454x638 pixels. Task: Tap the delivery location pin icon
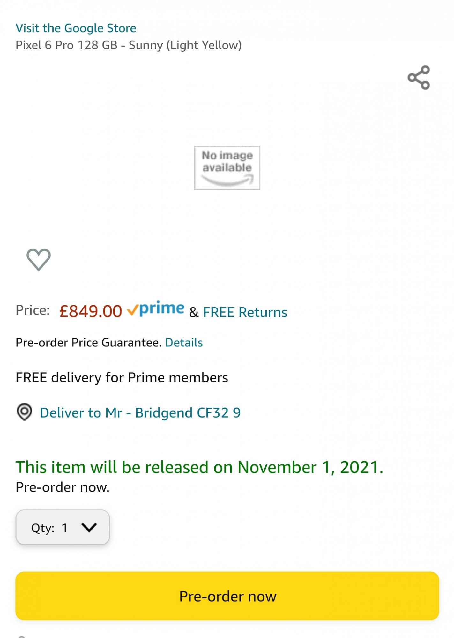[x=24, y=412]
